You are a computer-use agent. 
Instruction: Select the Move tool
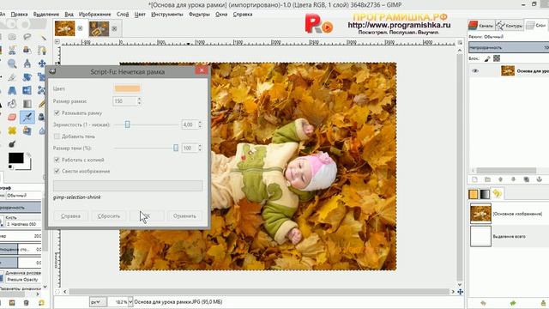click(x=42, y=64)
